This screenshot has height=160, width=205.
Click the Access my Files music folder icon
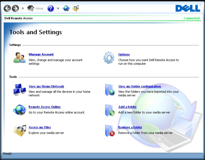coord(20,131)
